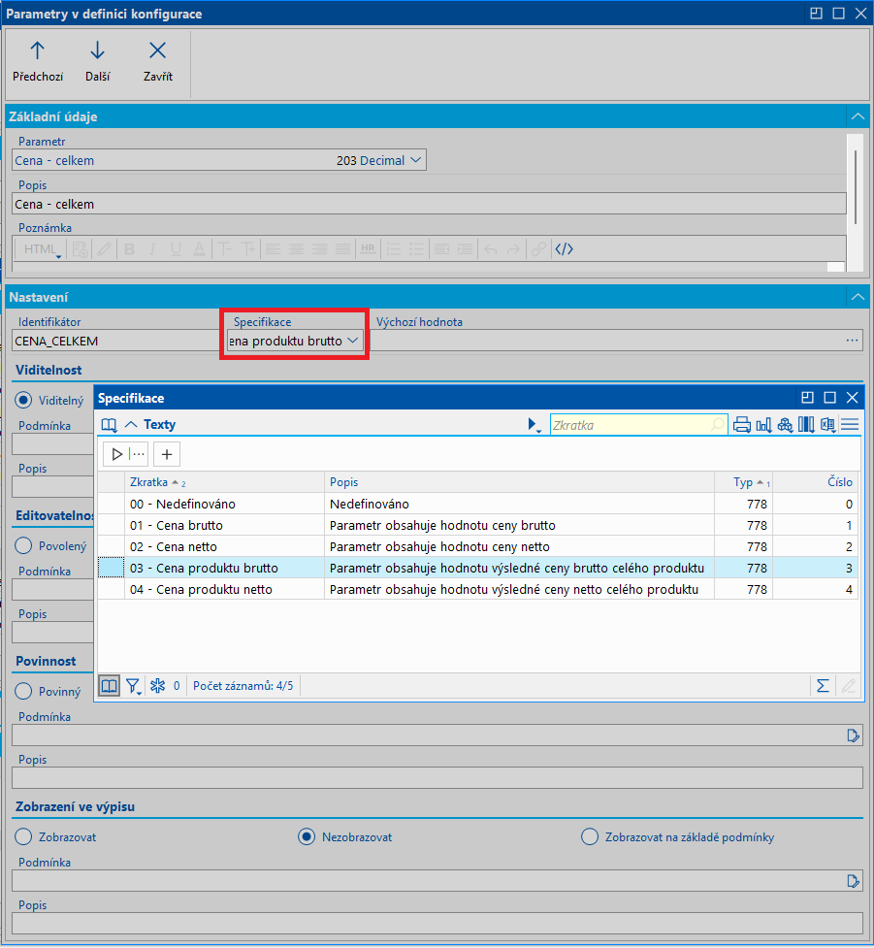The height and width of the screenshot is (948, 874).
Task: Select the Povolený radio button
Action: [23, 546]
